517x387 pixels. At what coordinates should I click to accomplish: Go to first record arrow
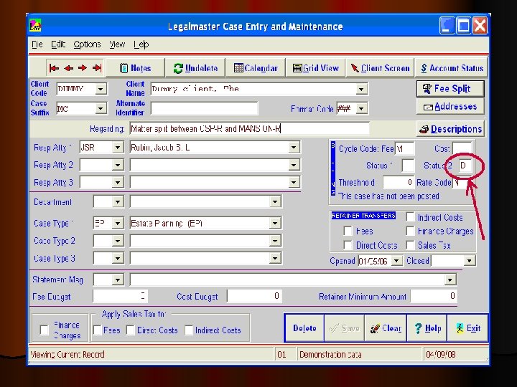pos(54,68)
